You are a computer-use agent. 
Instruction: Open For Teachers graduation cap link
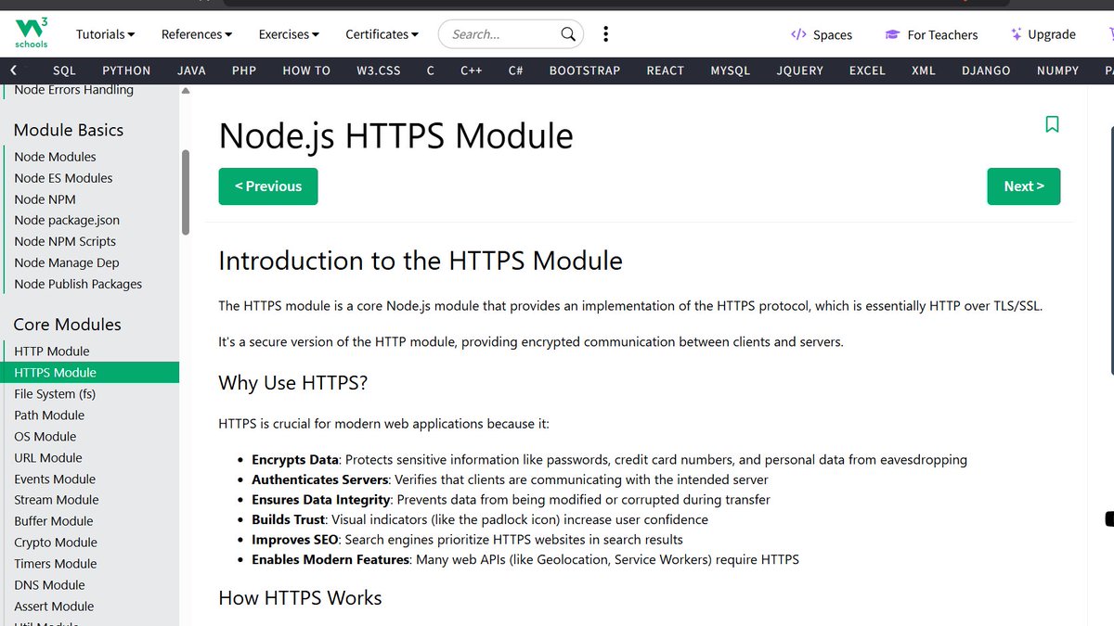click(931, 34)
